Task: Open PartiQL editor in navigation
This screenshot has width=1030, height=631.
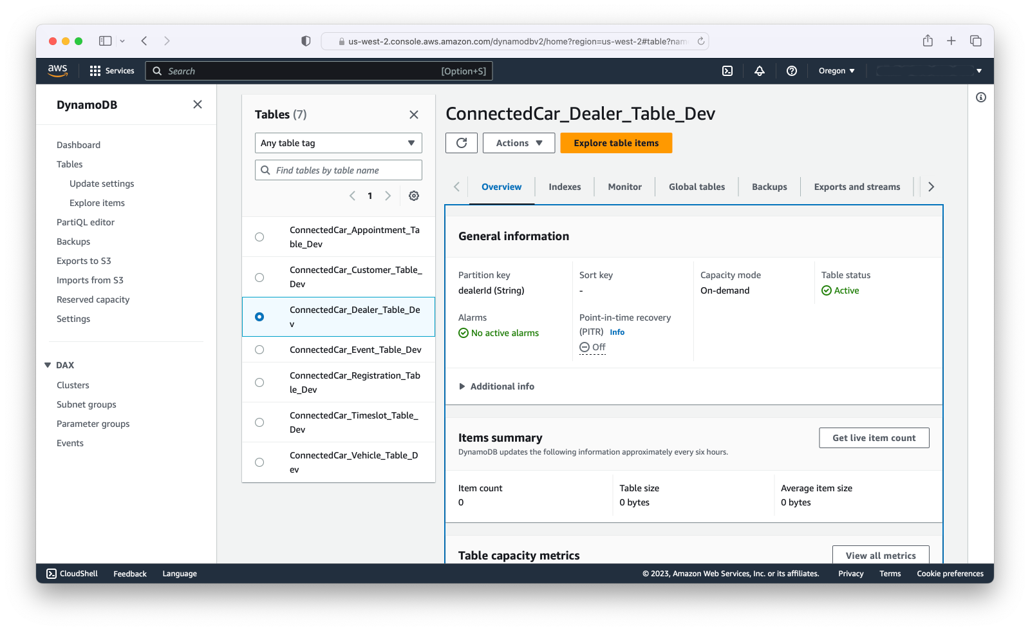Action: click(x=86, y=222)
